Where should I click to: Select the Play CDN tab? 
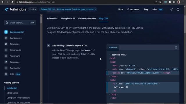pos(103,18)
